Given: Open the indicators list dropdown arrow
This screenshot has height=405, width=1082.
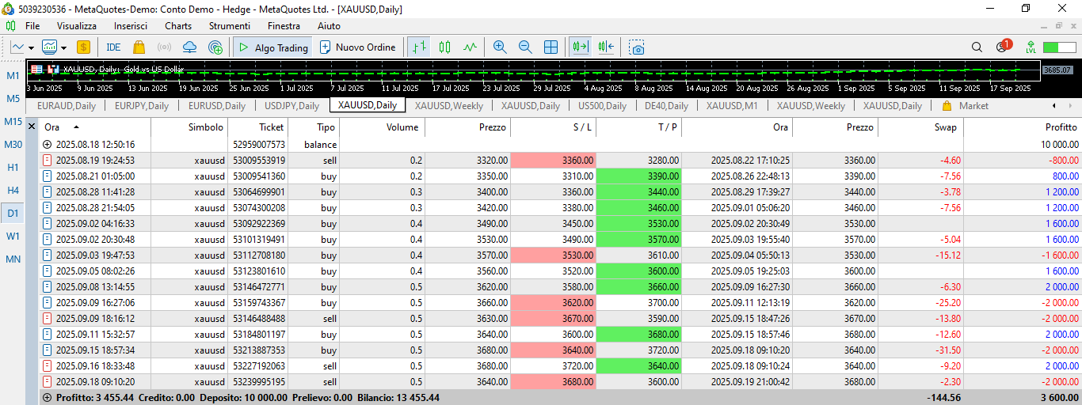Looking at the screenshot, I should [63, 47].
